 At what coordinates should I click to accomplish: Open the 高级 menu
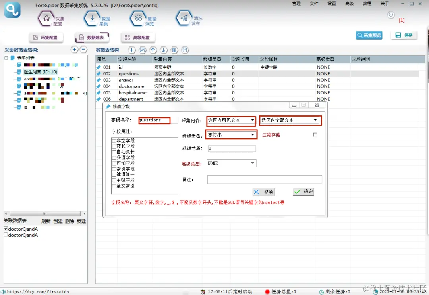[350, 3]
